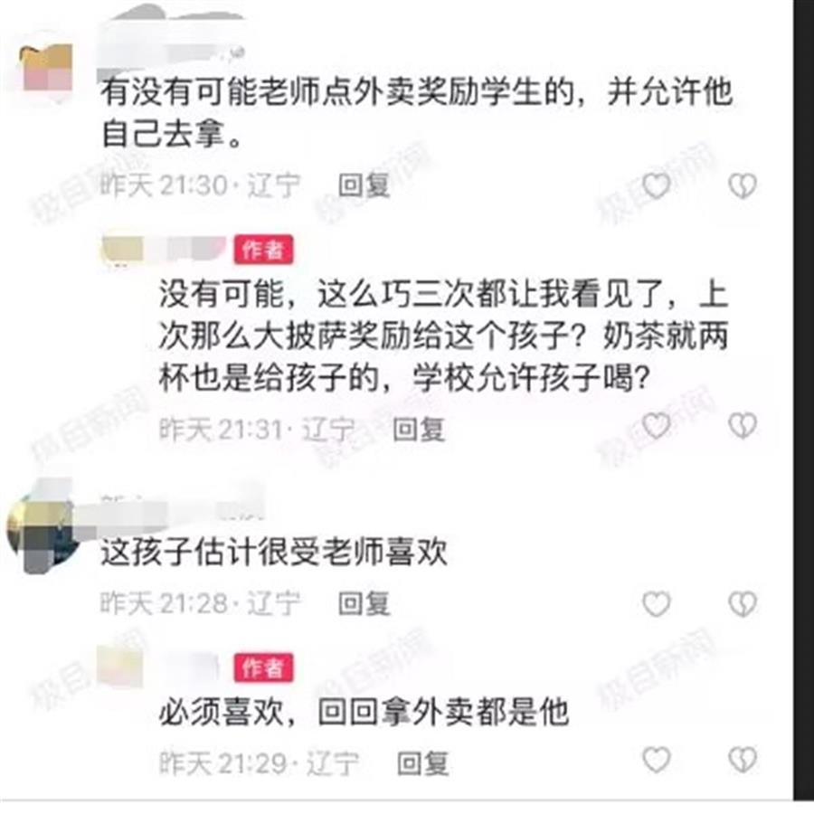Open the third commenter's round avatar
The image size is (814, 814).
coord(41,535)
